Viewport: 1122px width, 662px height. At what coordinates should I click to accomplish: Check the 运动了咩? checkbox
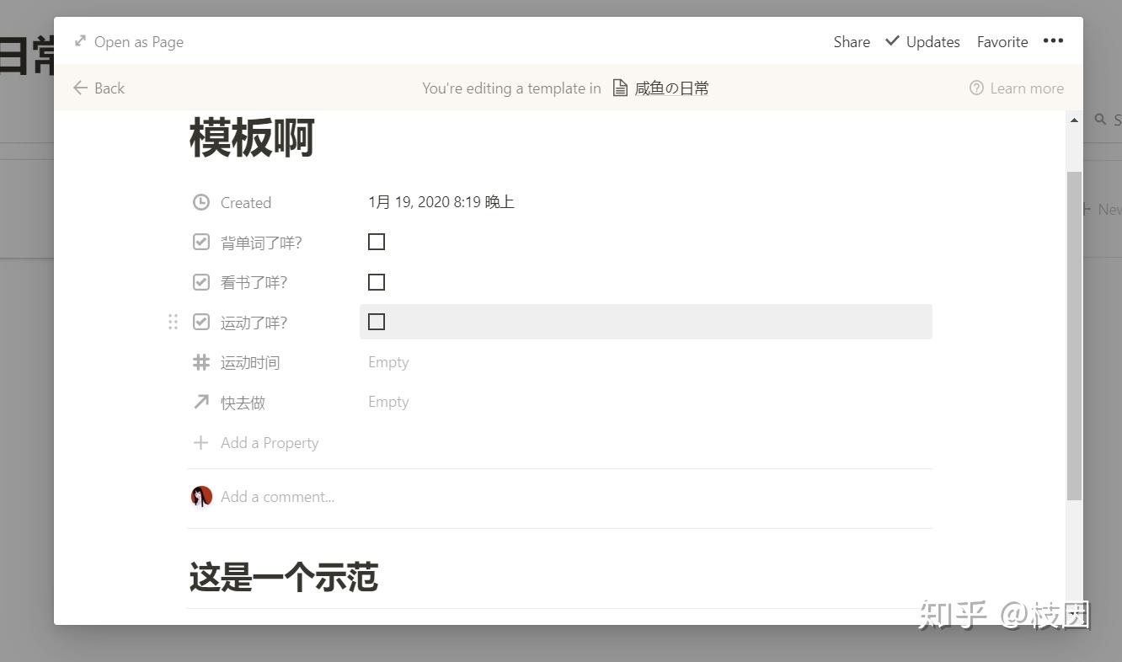(376, 321)
